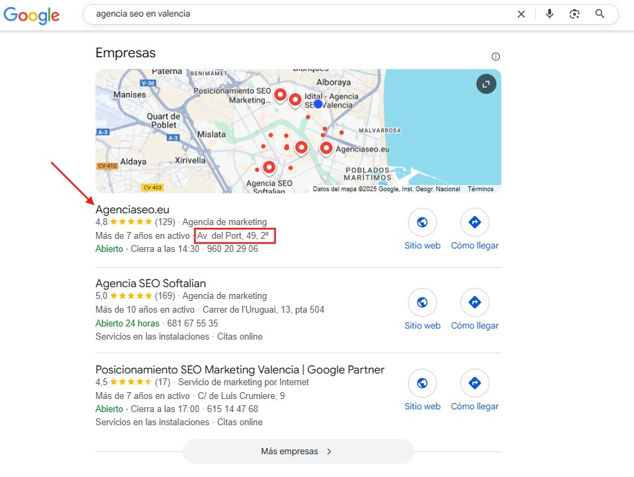Click 'Sitio web' label for Posicionamiento SEO Marketing
Viewport: 634px width, 477px height.
coord(422,406)
